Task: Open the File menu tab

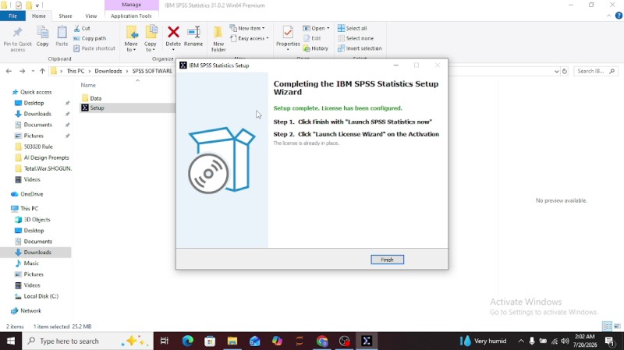Action: pyautogui.click(x=12, y=16)
